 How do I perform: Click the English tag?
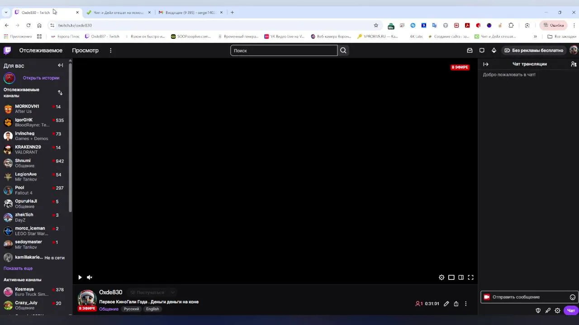(x=152, y=309)
